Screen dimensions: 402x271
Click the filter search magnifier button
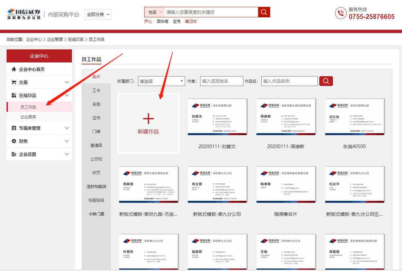click(x=326, y=81)
